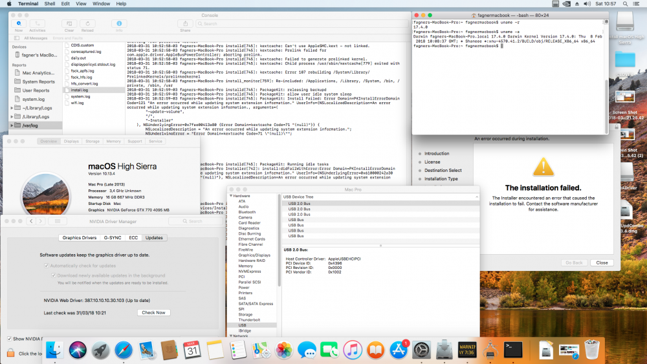Collapse the Hardware section in Mac Pro window

pos(231,196)
